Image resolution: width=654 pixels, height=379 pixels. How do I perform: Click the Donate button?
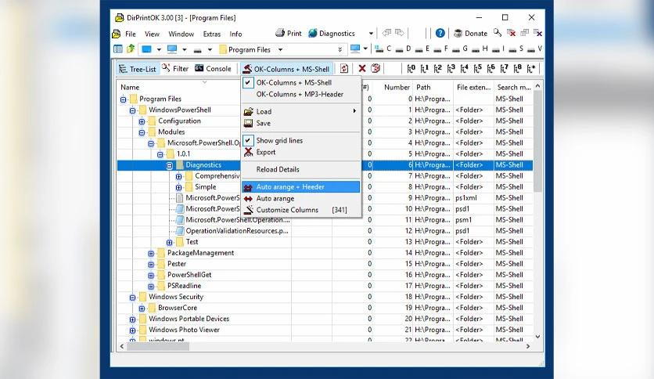point(470,34)
